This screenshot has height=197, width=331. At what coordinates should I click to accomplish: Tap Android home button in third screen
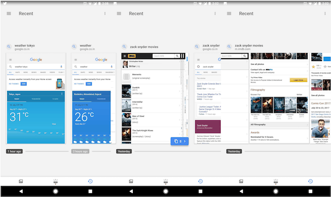click(276, 191)
